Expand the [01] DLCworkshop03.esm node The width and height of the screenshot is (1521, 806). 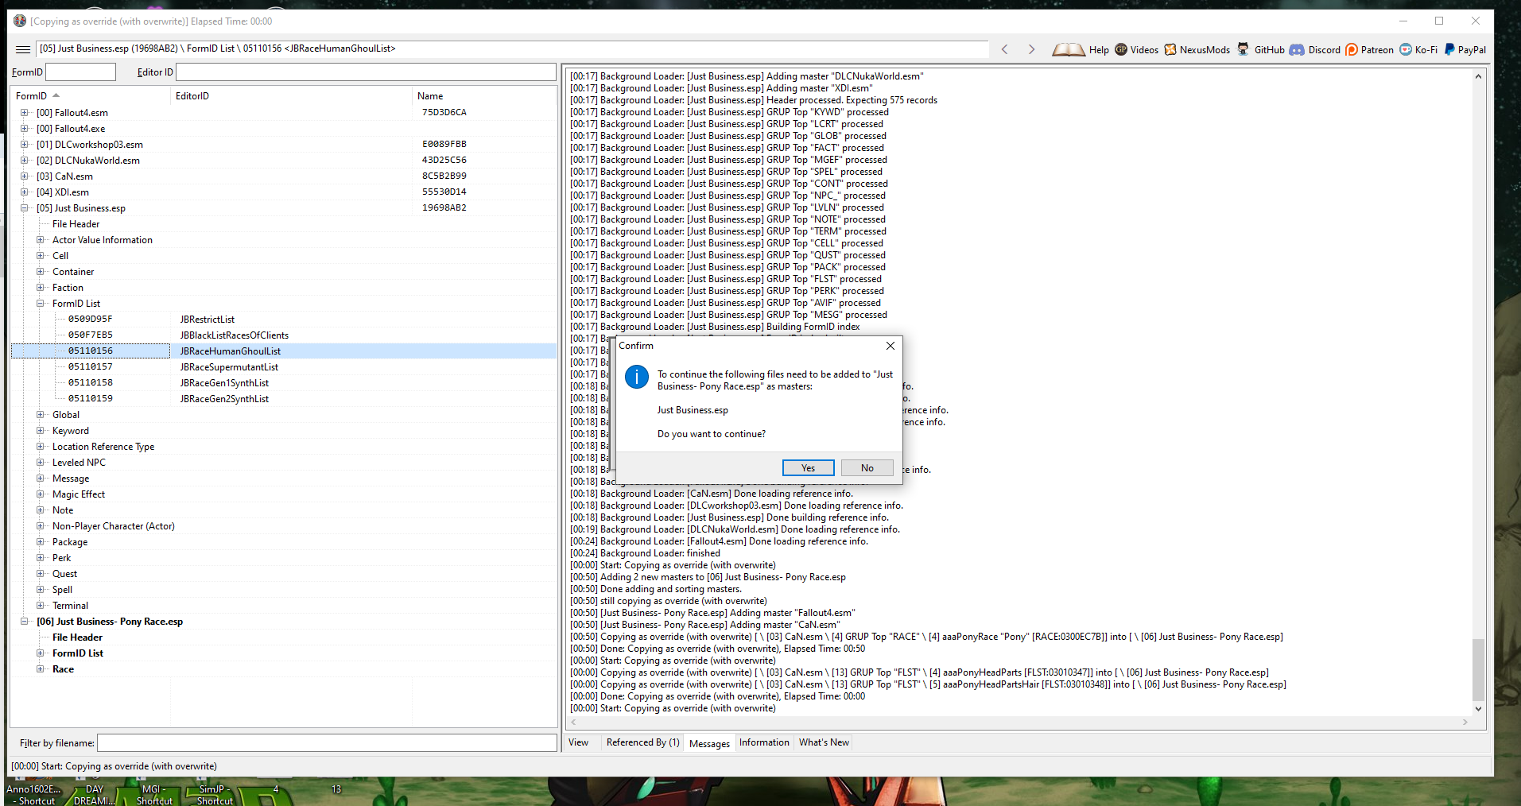(24, 145)
